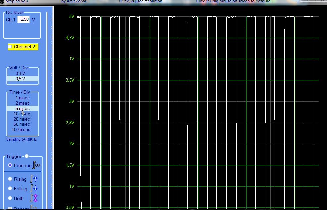Switch time base to 50 msec
The height and width of the screenshot is (210, 327).
coord(23,124)
